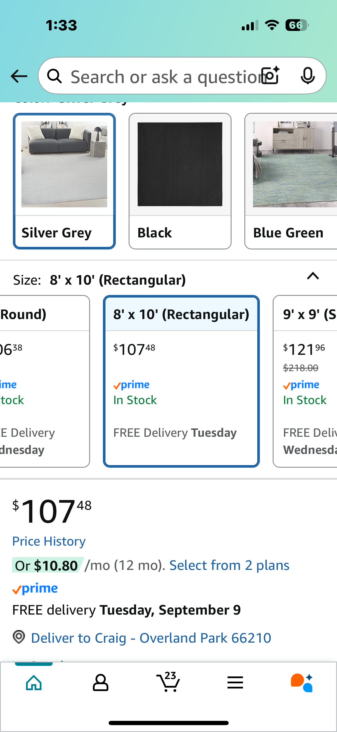The image size is (337, 732).
Task: Launch the Rufus AI assistant icon
Action: pyautogui.click(x=302, y=683)
